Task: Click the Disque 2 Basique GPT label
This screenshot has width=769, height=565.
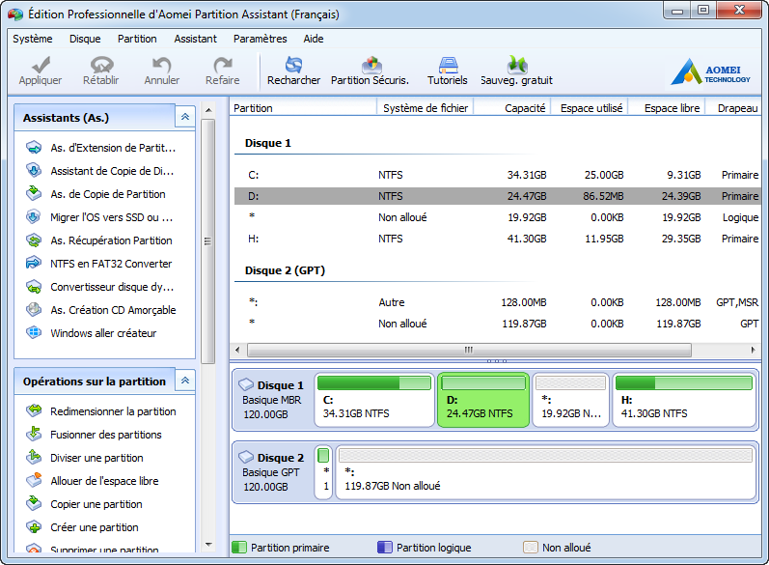Action: tap(273, 472)
